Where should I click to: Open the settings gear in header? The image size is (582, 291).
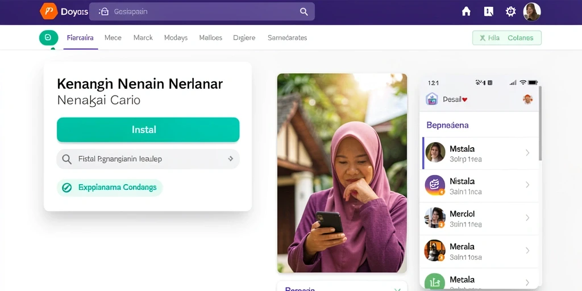coord(511,11)
